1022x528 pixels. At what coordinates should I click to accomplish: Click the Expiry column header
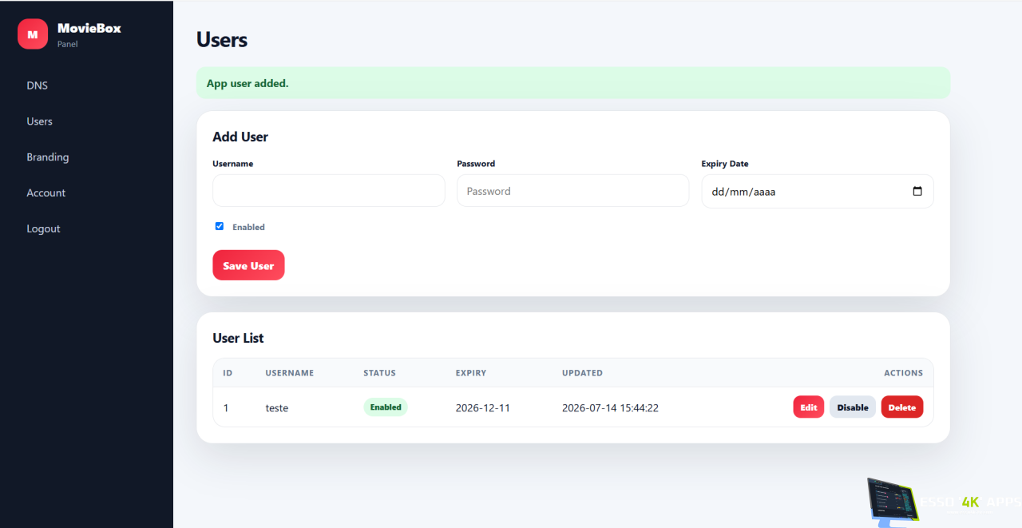coord(471,373)
